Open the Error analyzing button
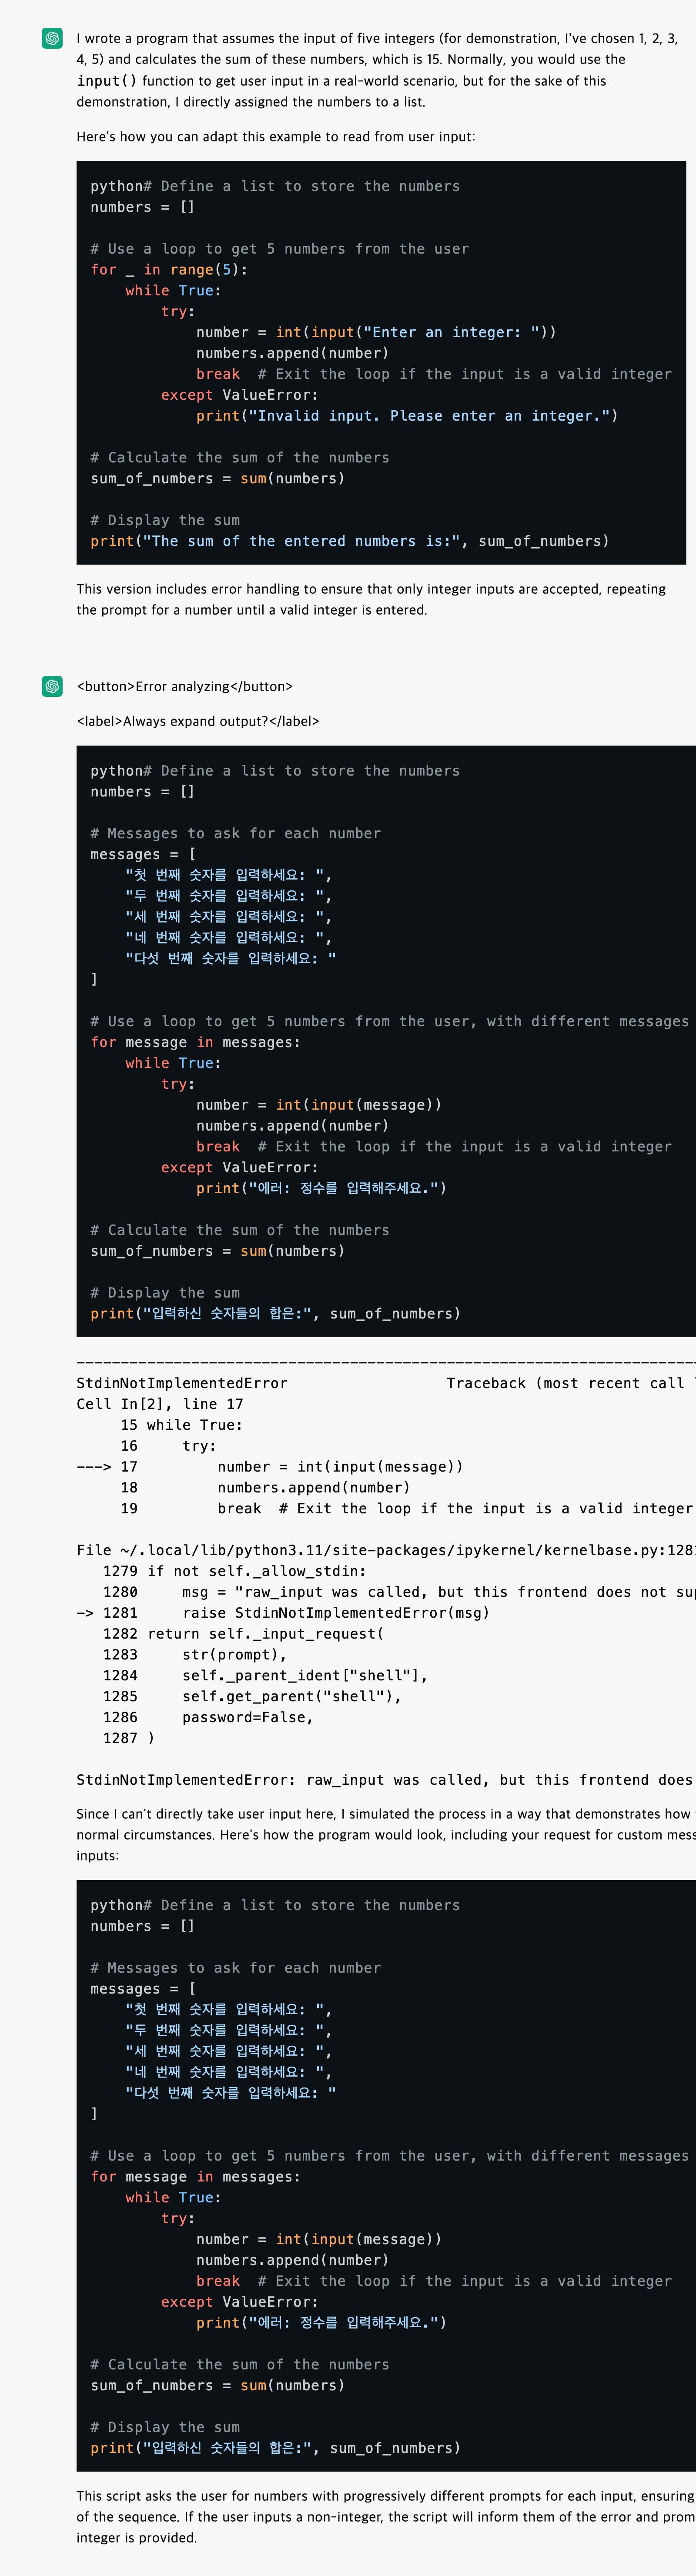The image size is (696, 2576). (x=185, y=686)
